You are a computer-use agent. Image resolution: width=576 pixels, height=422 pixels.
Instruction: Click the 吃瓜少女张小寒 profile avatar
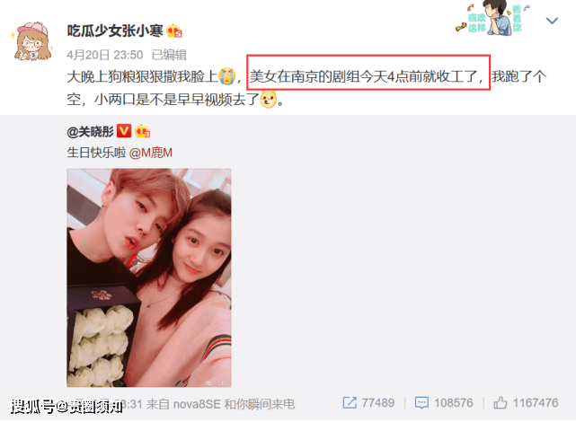(32, 40)
